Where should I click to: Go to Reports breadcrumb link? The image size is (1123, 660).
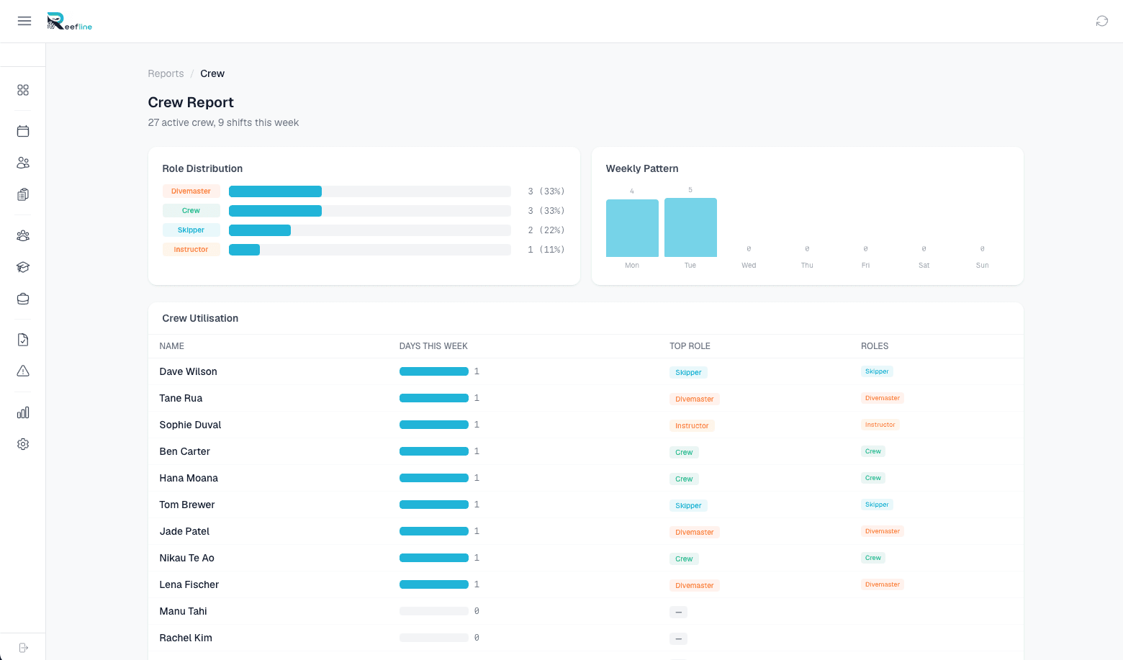(166, 73)
